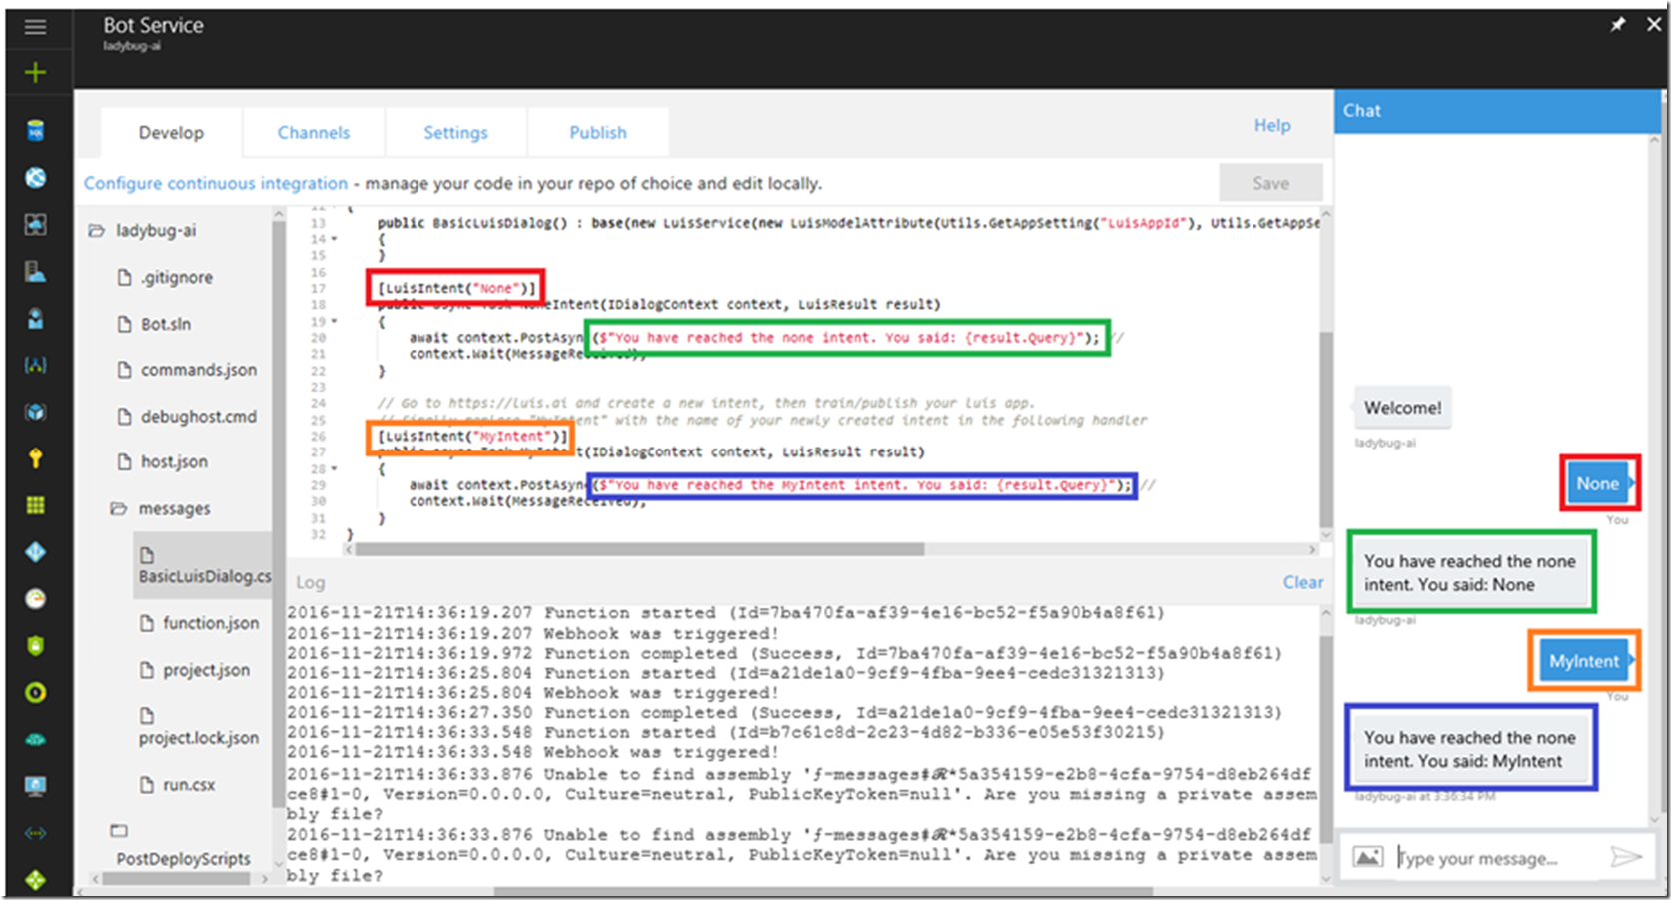
Task: Close the Bot Service blade
Action: pos(1654,24)
